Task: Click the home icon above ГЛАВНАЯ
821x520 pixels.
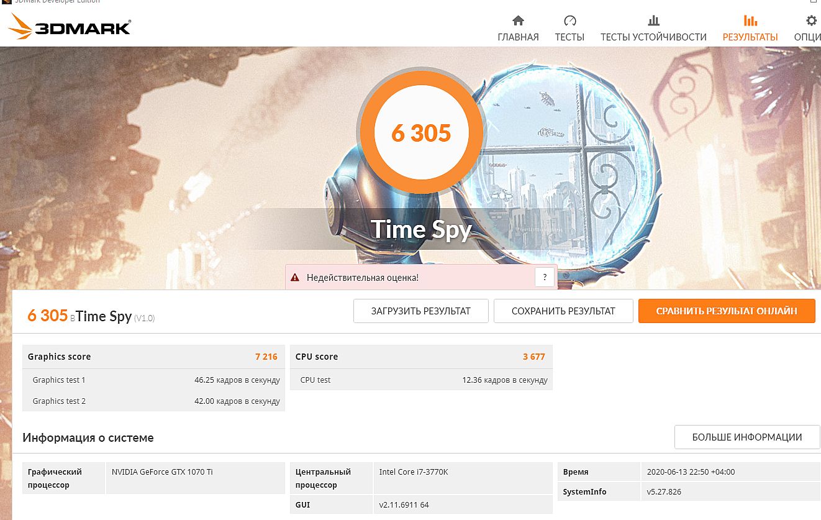Action: point(518,21)
